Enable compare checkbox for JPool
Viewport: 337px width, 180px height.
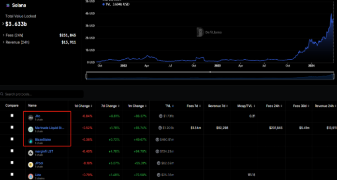[12, 163]
